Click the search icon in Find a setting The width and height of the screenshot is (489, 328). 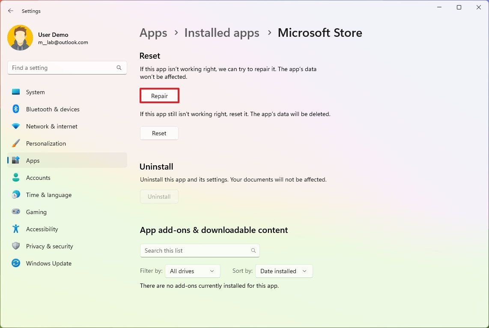tap(119, 68)
